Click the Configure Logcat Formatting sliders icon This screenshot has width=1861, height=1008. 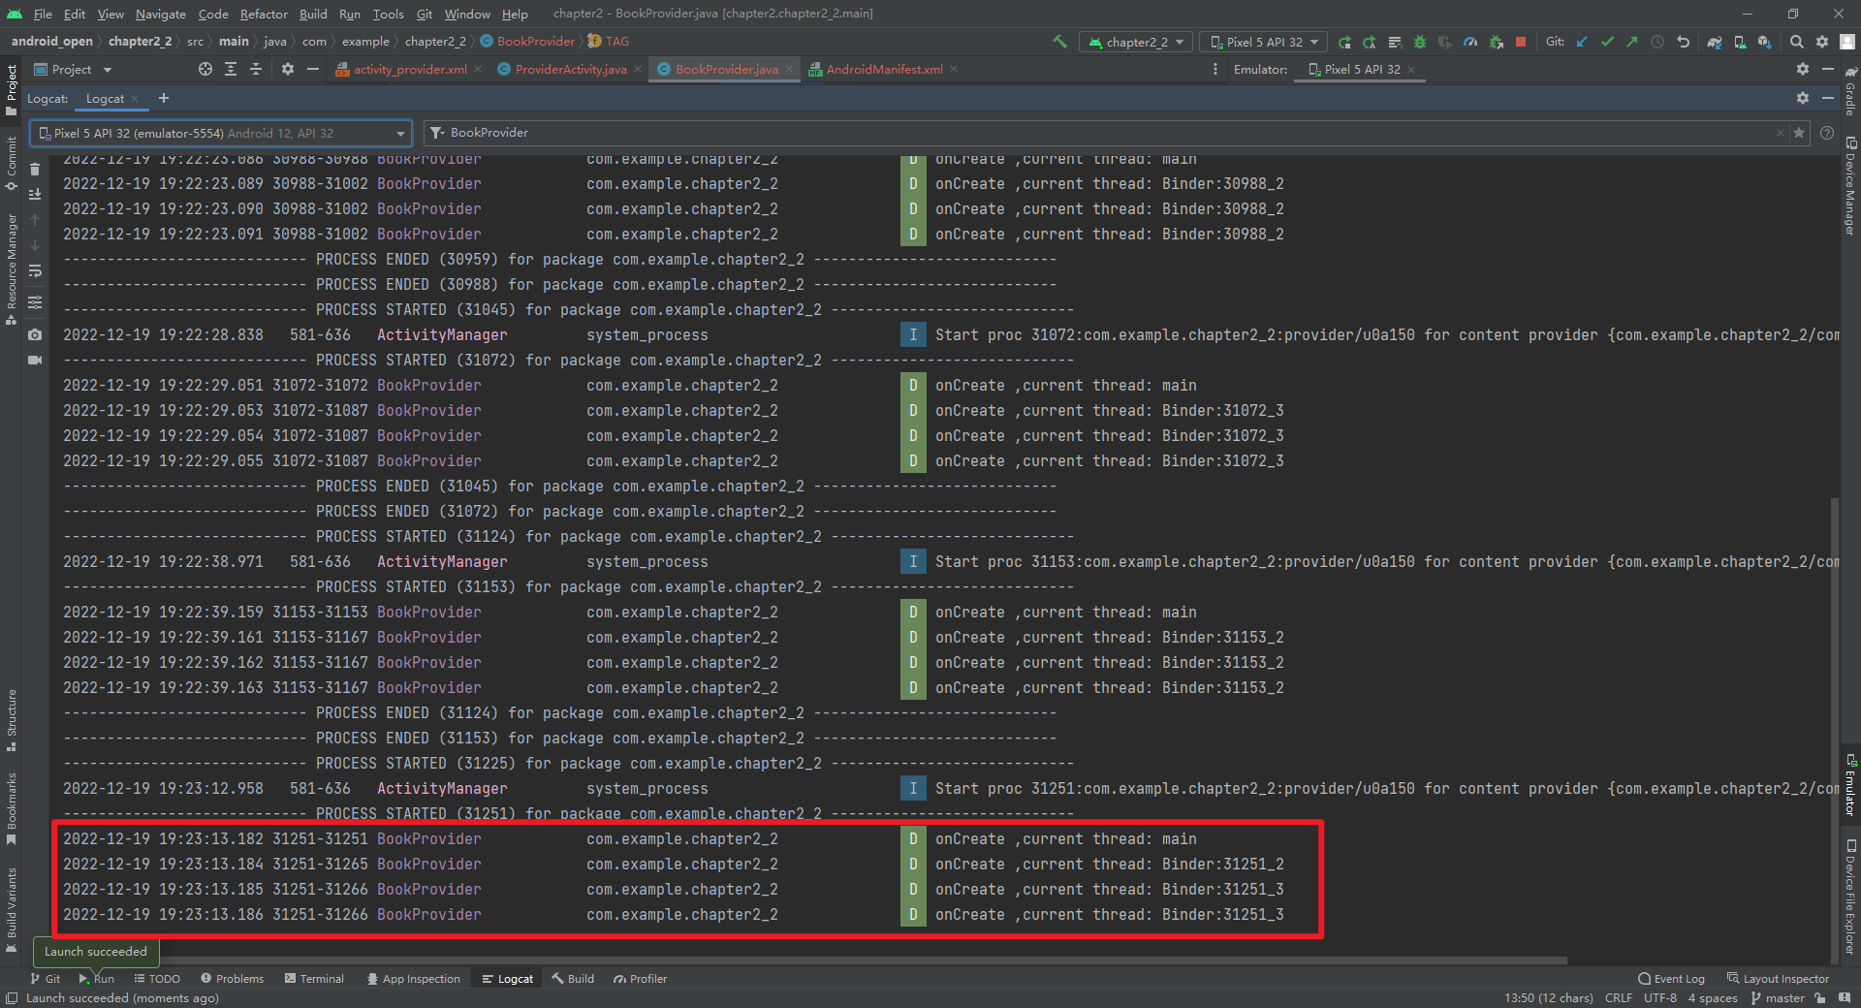[x=35, y=302]
